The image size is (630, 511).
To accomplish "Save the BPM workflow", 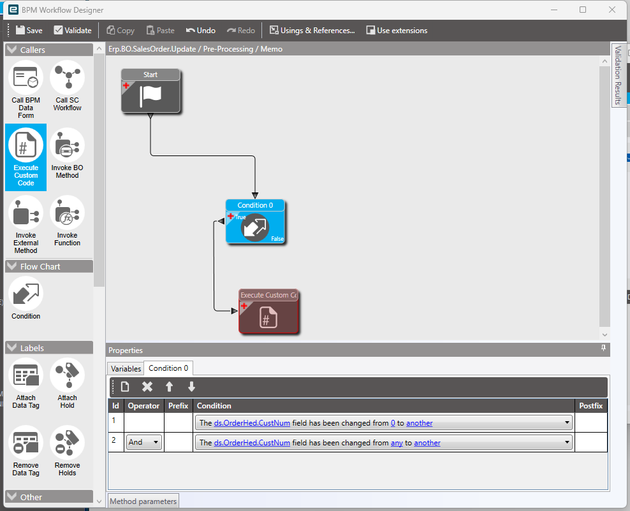I will coord(28,30).
